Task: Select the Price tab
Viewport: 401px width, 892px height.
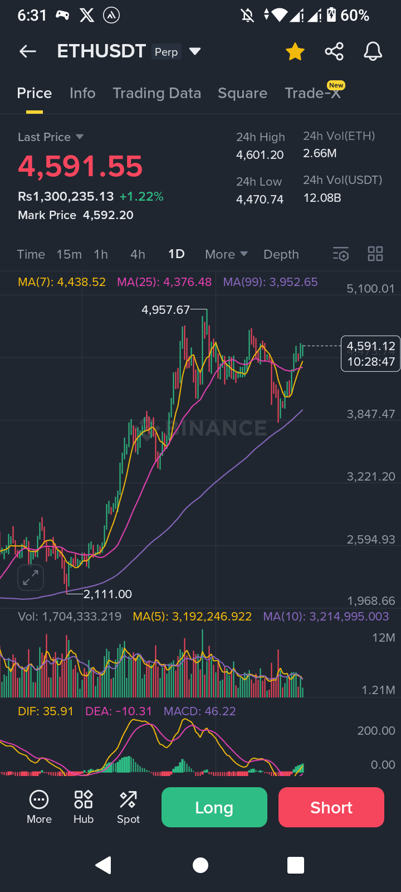Action: point(35,93)
